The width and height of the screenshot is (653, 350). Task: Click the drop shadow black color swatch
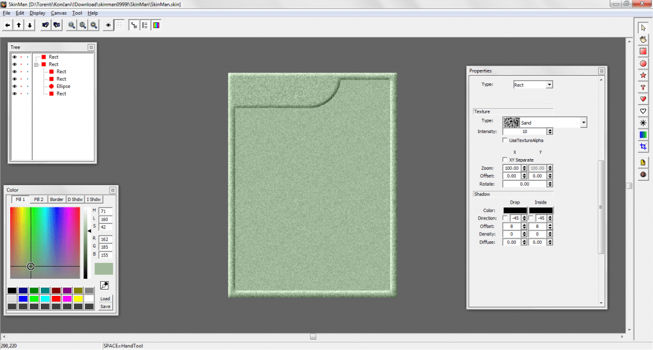515,210
